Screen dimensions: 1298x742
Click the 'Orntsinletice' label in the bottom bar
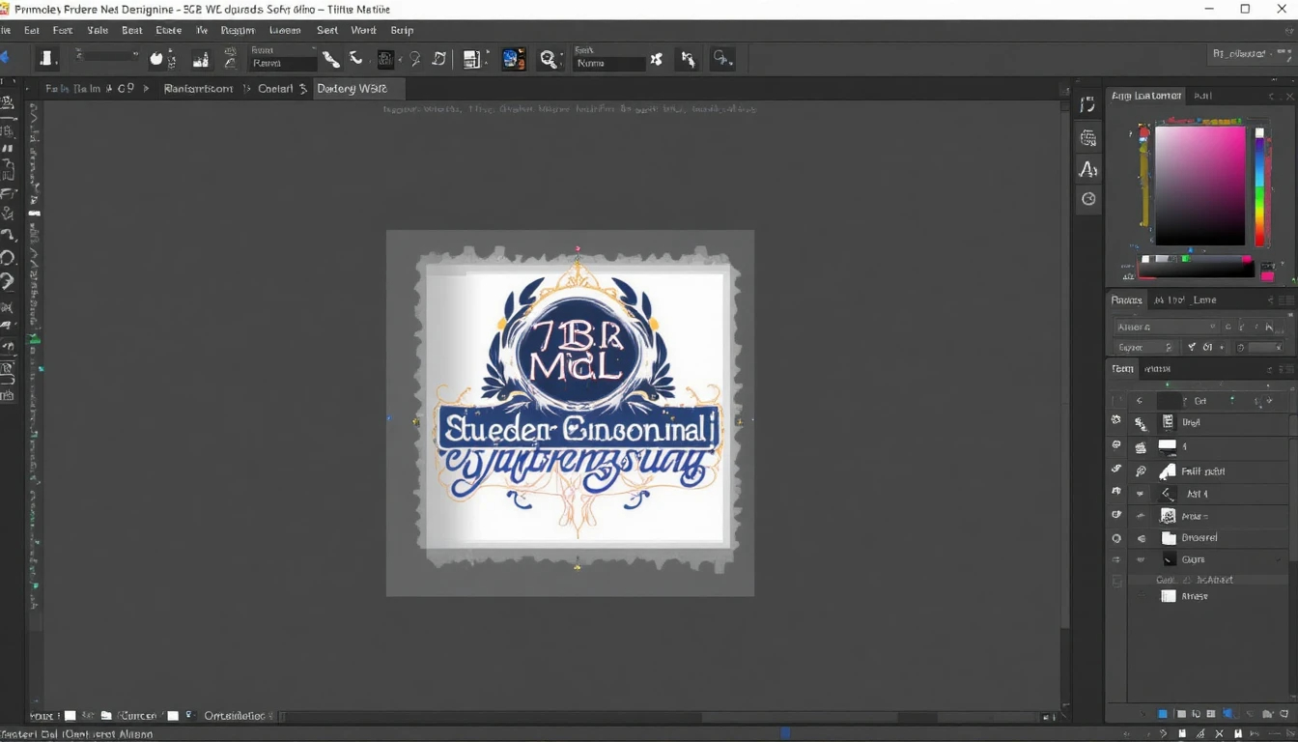click(235, 716)
